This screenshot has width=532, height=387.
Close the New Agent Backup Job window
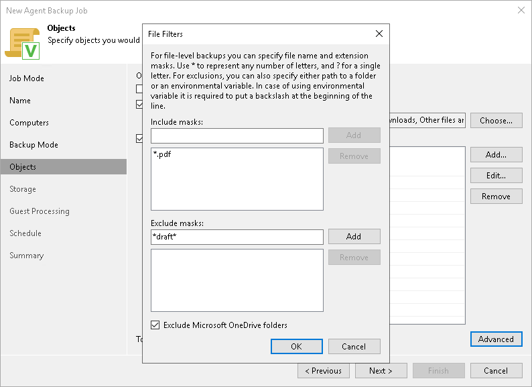tap(521, 10)
